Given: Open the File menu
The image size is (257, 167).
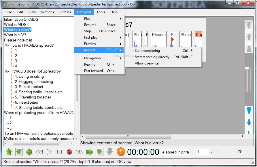Looking at the screenshot, I should point(9,12).
